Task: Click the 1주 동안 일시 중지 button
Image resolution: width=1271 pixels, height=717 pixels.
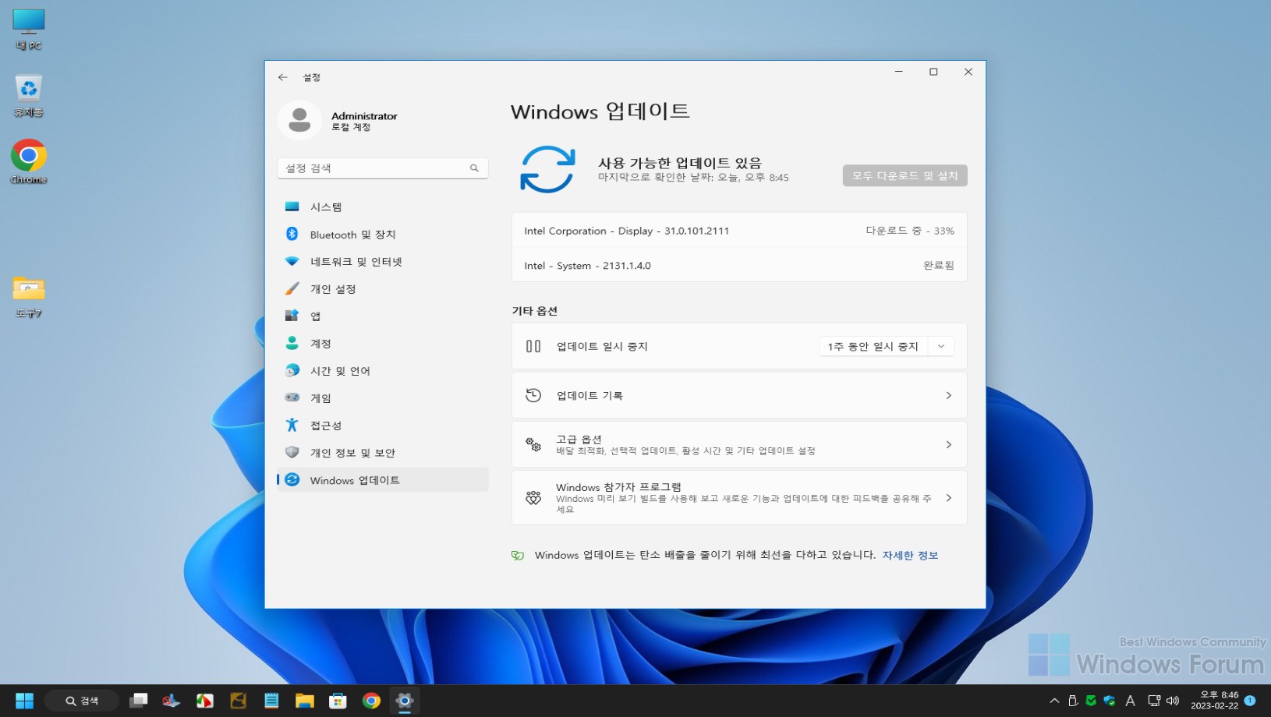Action: pyautogui.click(x=873, y=346)
